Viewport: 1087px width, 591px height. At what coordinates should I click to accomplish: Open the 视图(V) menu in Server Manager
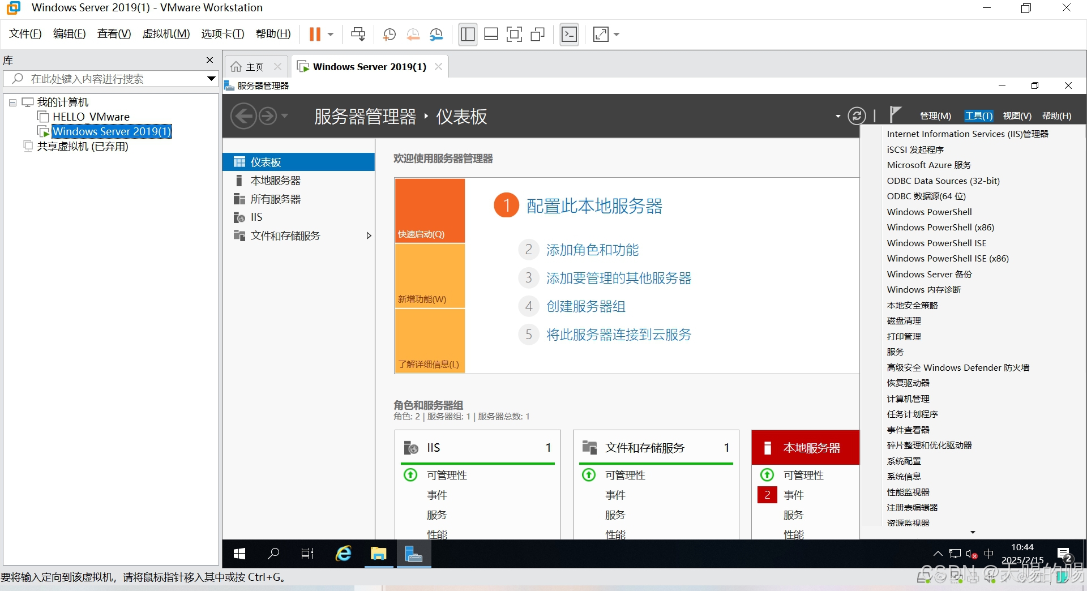(1017, 116)
